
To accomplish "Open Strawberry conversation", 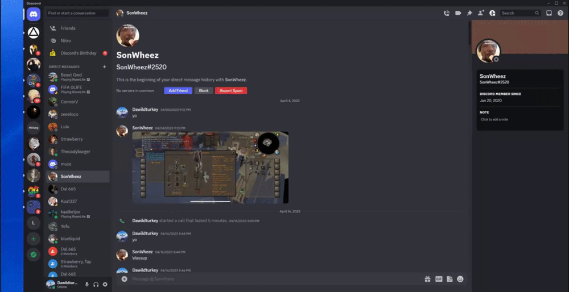I will [x=78, y=139].
